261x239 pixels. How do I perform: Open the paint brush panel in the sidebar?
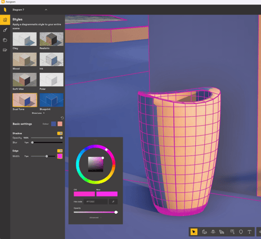point(5,30)
